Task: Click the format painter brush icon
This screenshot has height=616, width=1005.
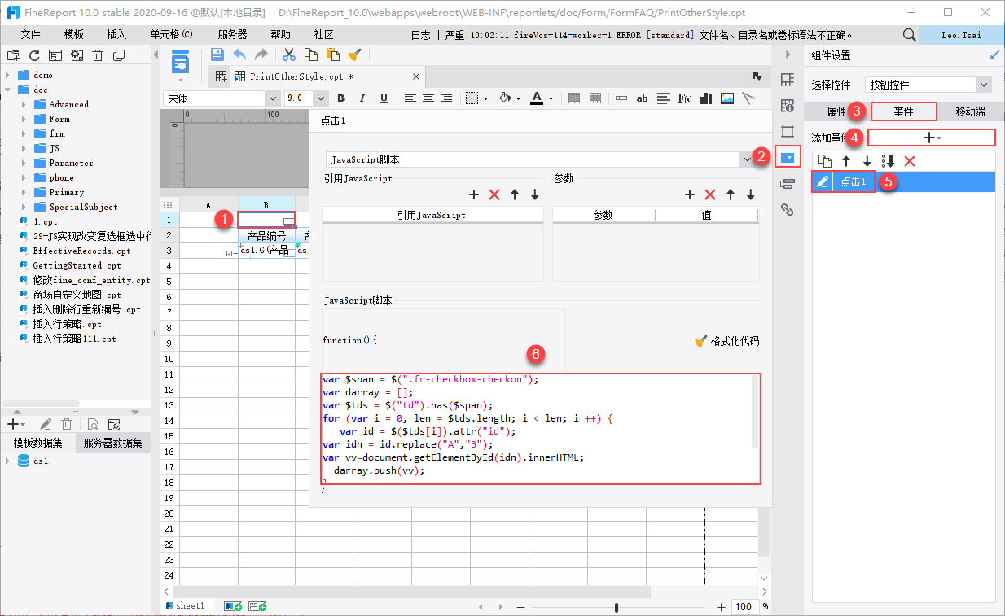Action: click(x=354, y=55)
